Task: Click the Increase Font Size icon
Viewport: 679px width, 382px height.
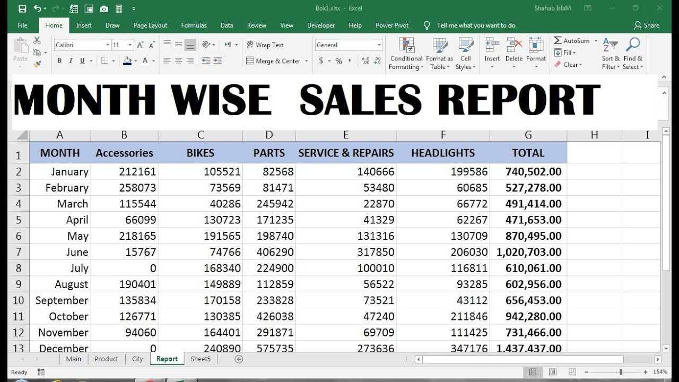Action: point(141,45)
